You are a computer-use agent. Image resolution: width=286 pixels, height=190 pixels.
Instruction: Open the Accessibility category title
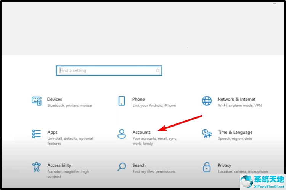59,165
